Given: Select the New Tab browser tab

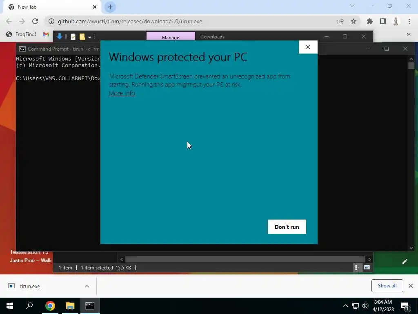Looking at the screenshot, I should click(x=52, y=7).
